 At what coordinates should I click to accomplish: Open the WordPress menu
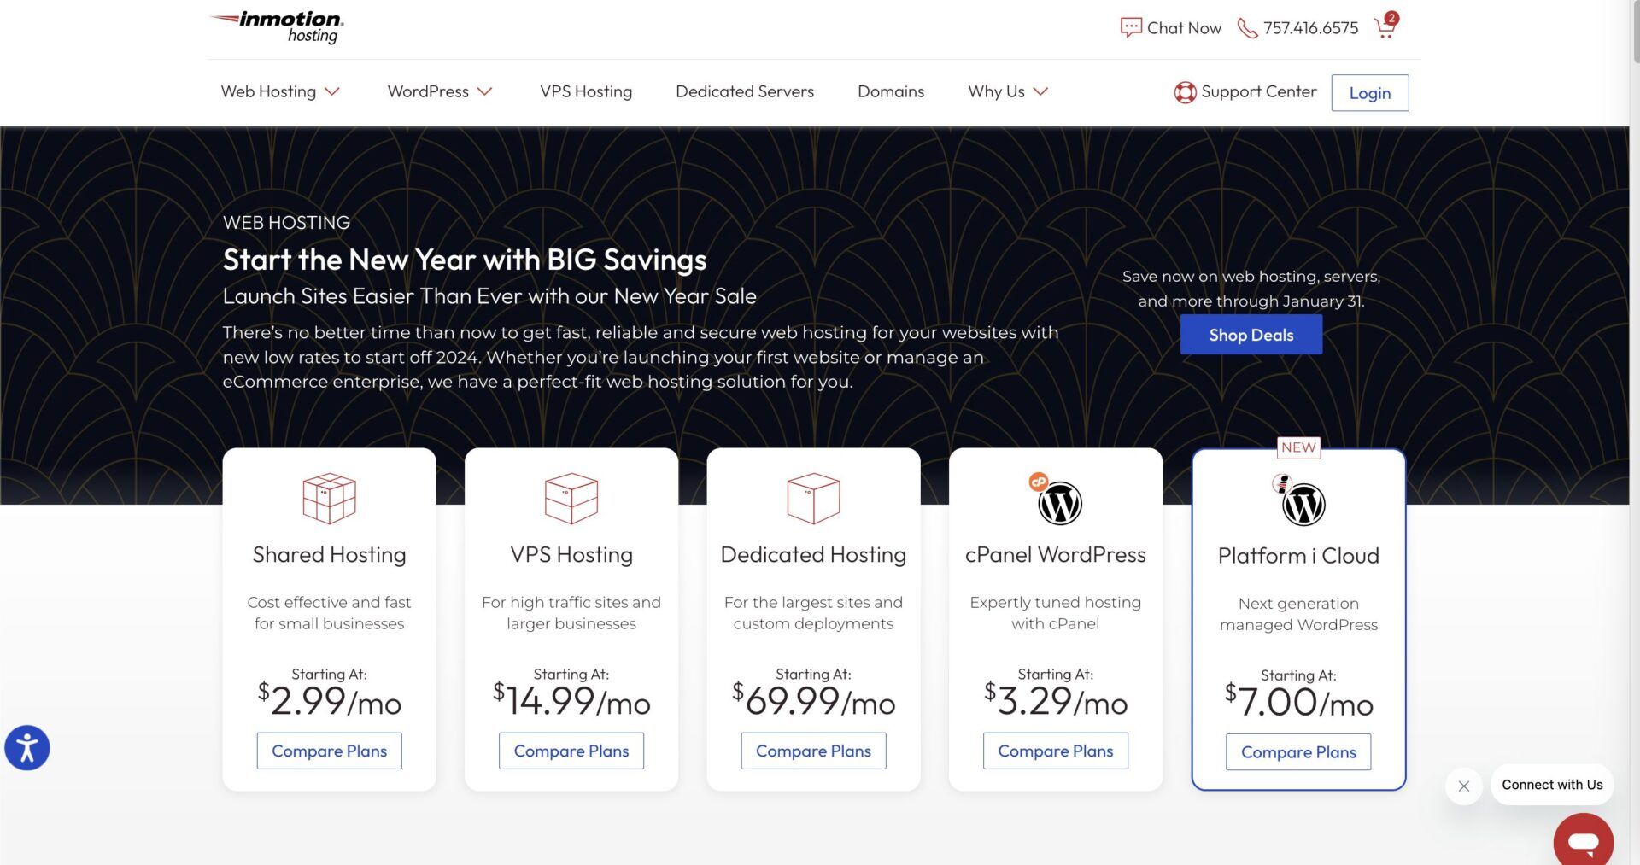[428, 91]
